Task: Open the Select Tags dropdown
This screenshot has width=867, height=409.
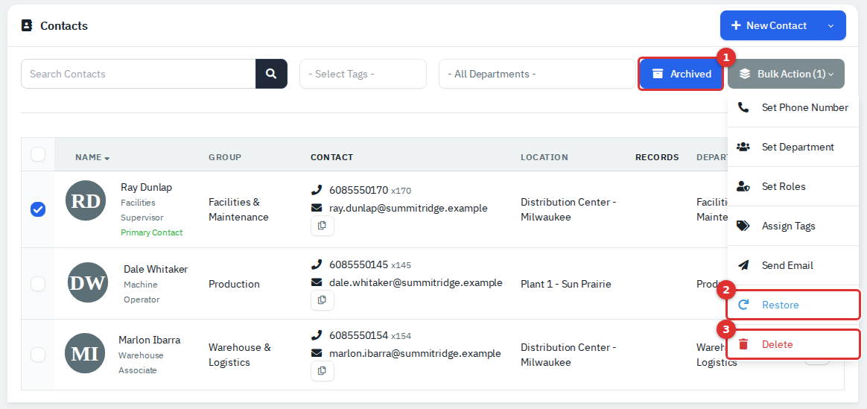Action: click(363, 74)
